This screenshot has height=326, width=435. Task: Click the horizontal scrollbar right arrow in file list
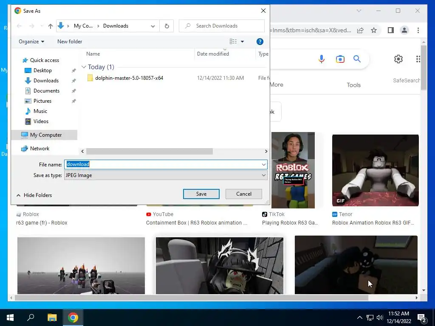[266, 152]
